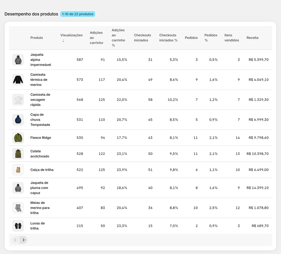Select the Colete acolchoado product name
The image size is (281, 254).
coord(40,154)
